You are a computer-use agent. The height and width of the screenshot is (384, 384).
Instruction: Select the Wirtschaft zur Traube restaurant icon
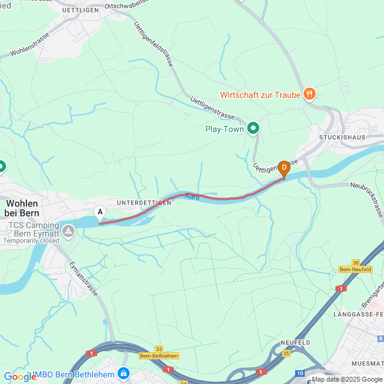point(310,94)
